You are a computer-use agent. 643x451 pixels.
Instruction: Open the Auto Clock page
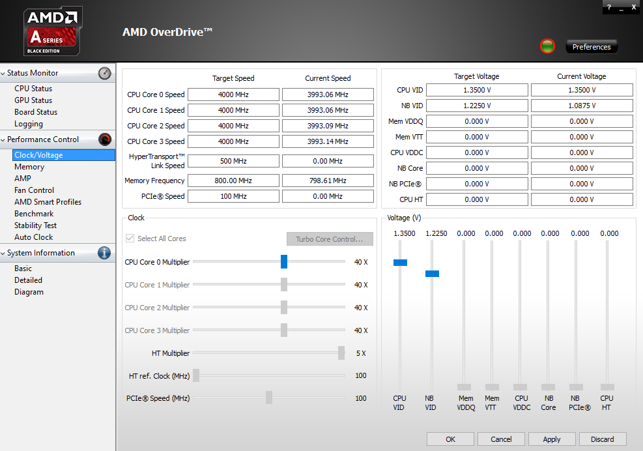coord(34,237)
